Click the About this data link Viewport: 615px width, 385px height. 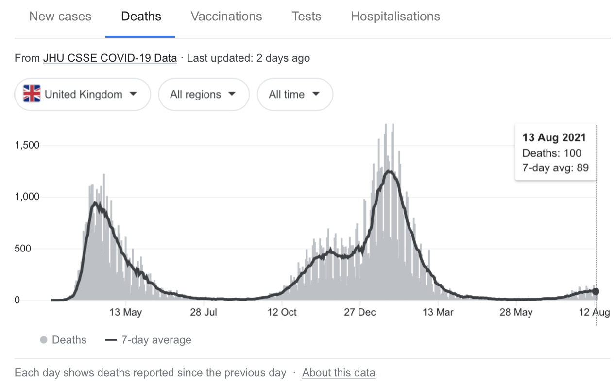pyautogui.click(x=339, y=373)
